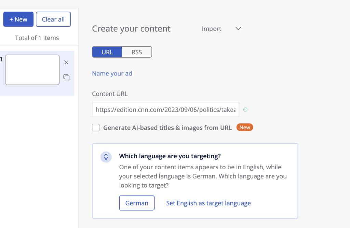Click the Name your ad link
Viewport: 350px width, 228px height.
112,73
